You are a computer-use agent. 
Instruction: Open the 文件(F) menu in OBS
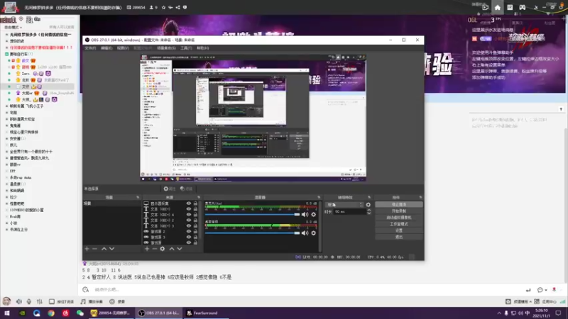tap(90, 48)
